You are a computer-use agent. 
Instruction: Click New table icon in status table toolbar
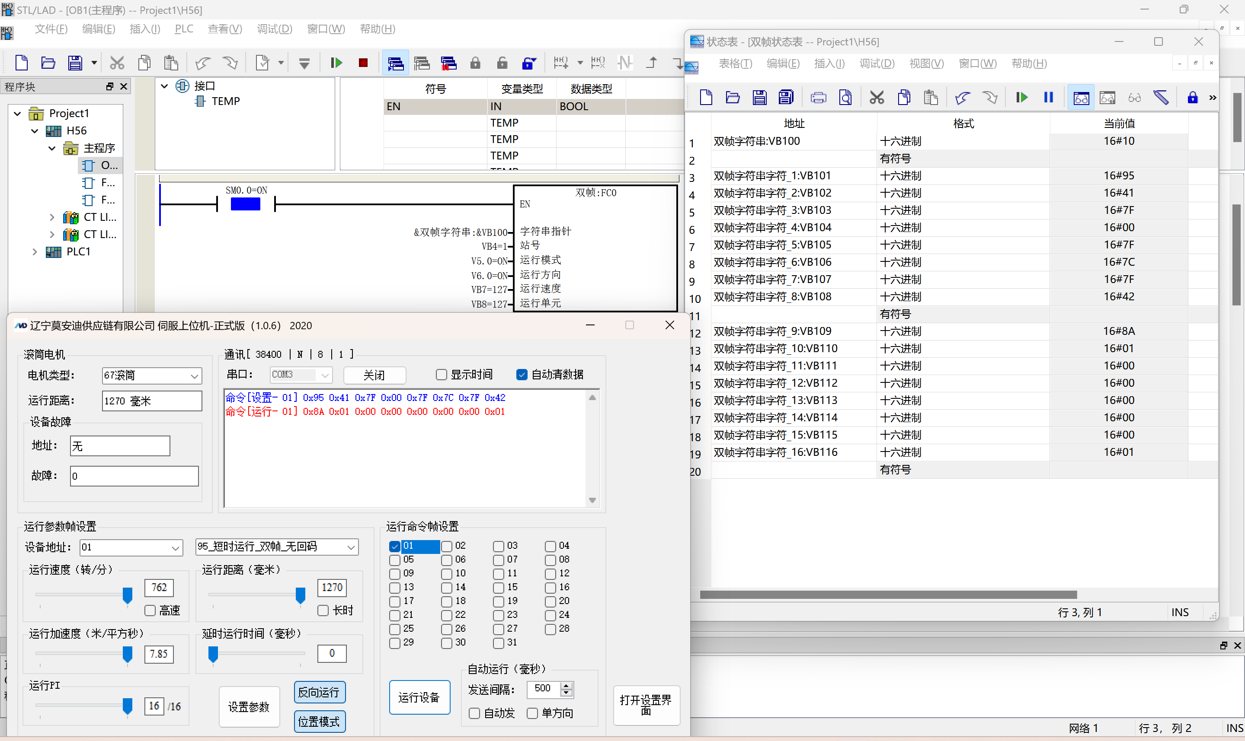tap(706, 97)
